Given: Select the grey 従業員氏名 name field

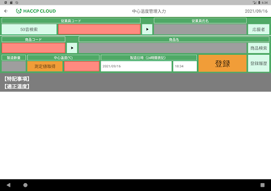Looking at the screenshot, I should [x=200, y=29].
